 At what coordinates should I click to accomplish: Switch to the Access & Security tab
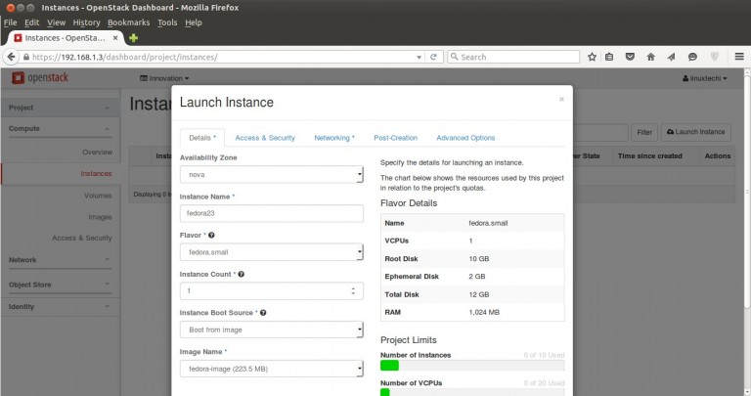pos(265,138)
